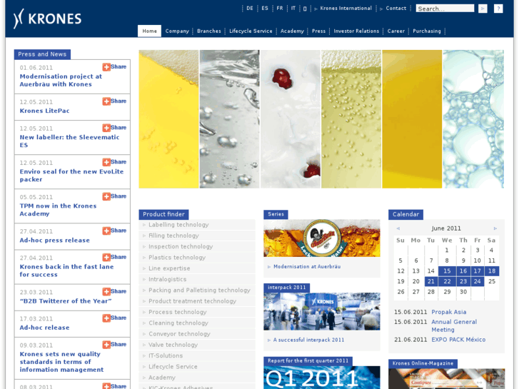Screen dimensions: 519x389
Task: Share the TPM Krones Academy news
Action: [114, 196]
